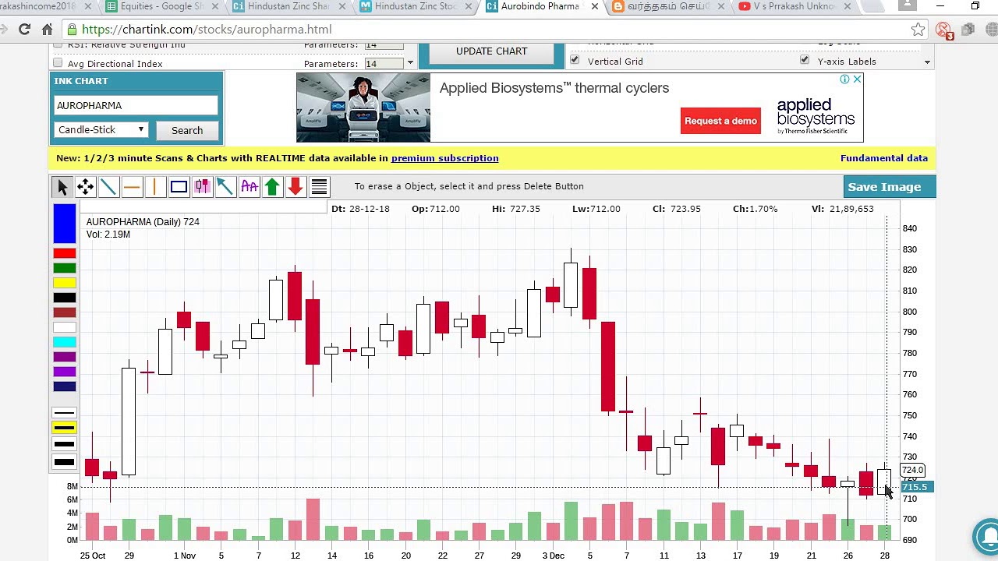
Task: Go to browser home page
Action: tap(47, 30)
